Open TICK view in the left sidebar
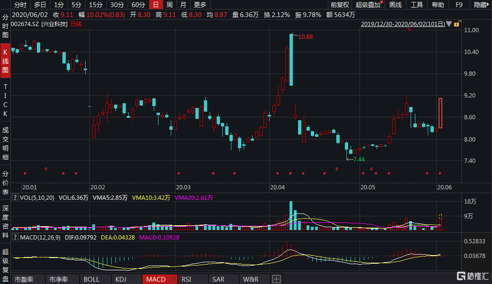Image resolution: width=492 pixels, height=284 pixels. (x=5, y=100)
